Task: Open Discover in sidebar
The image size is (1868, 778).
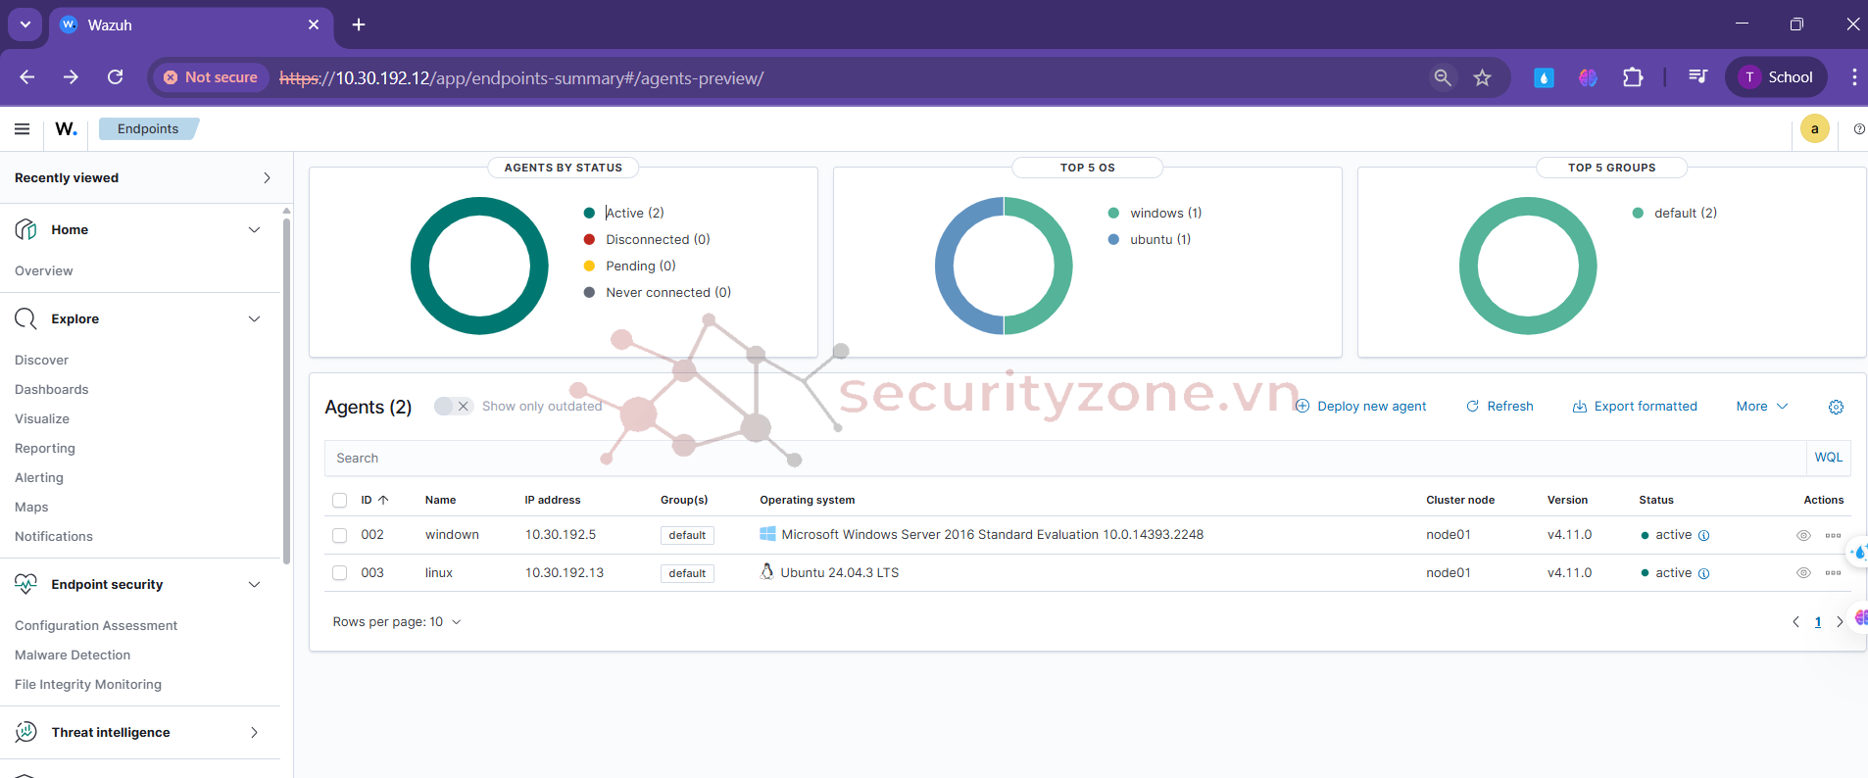Action: [41, 360]
